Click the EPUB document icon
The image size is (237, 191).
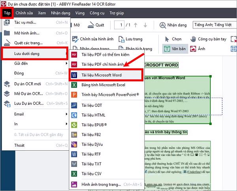tap(74, 125)
